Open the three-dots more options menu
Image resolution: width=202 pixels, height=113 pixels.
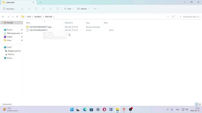pos(95,9)
